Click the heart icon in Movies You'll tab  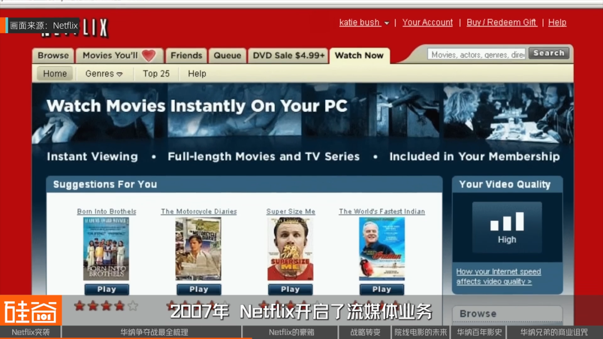149,56
